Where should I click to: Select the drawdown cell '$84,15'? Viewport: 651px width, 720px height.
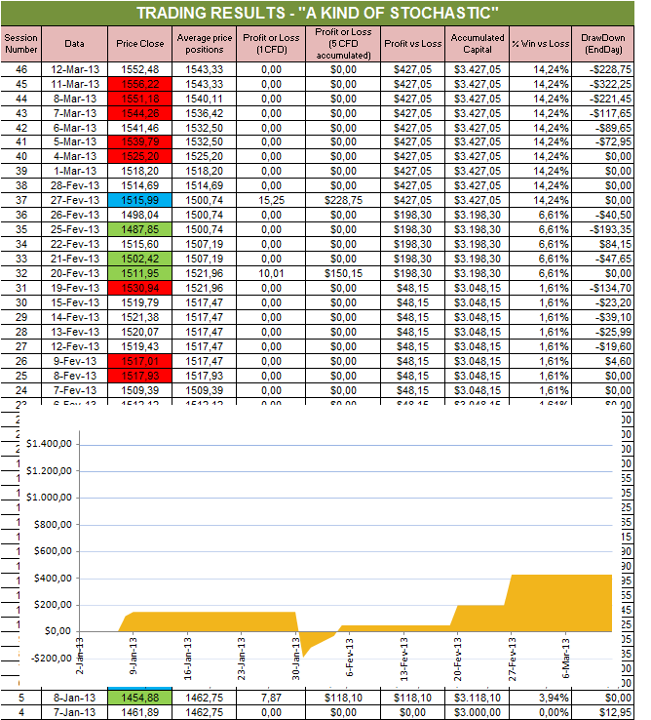pos(603,244)
